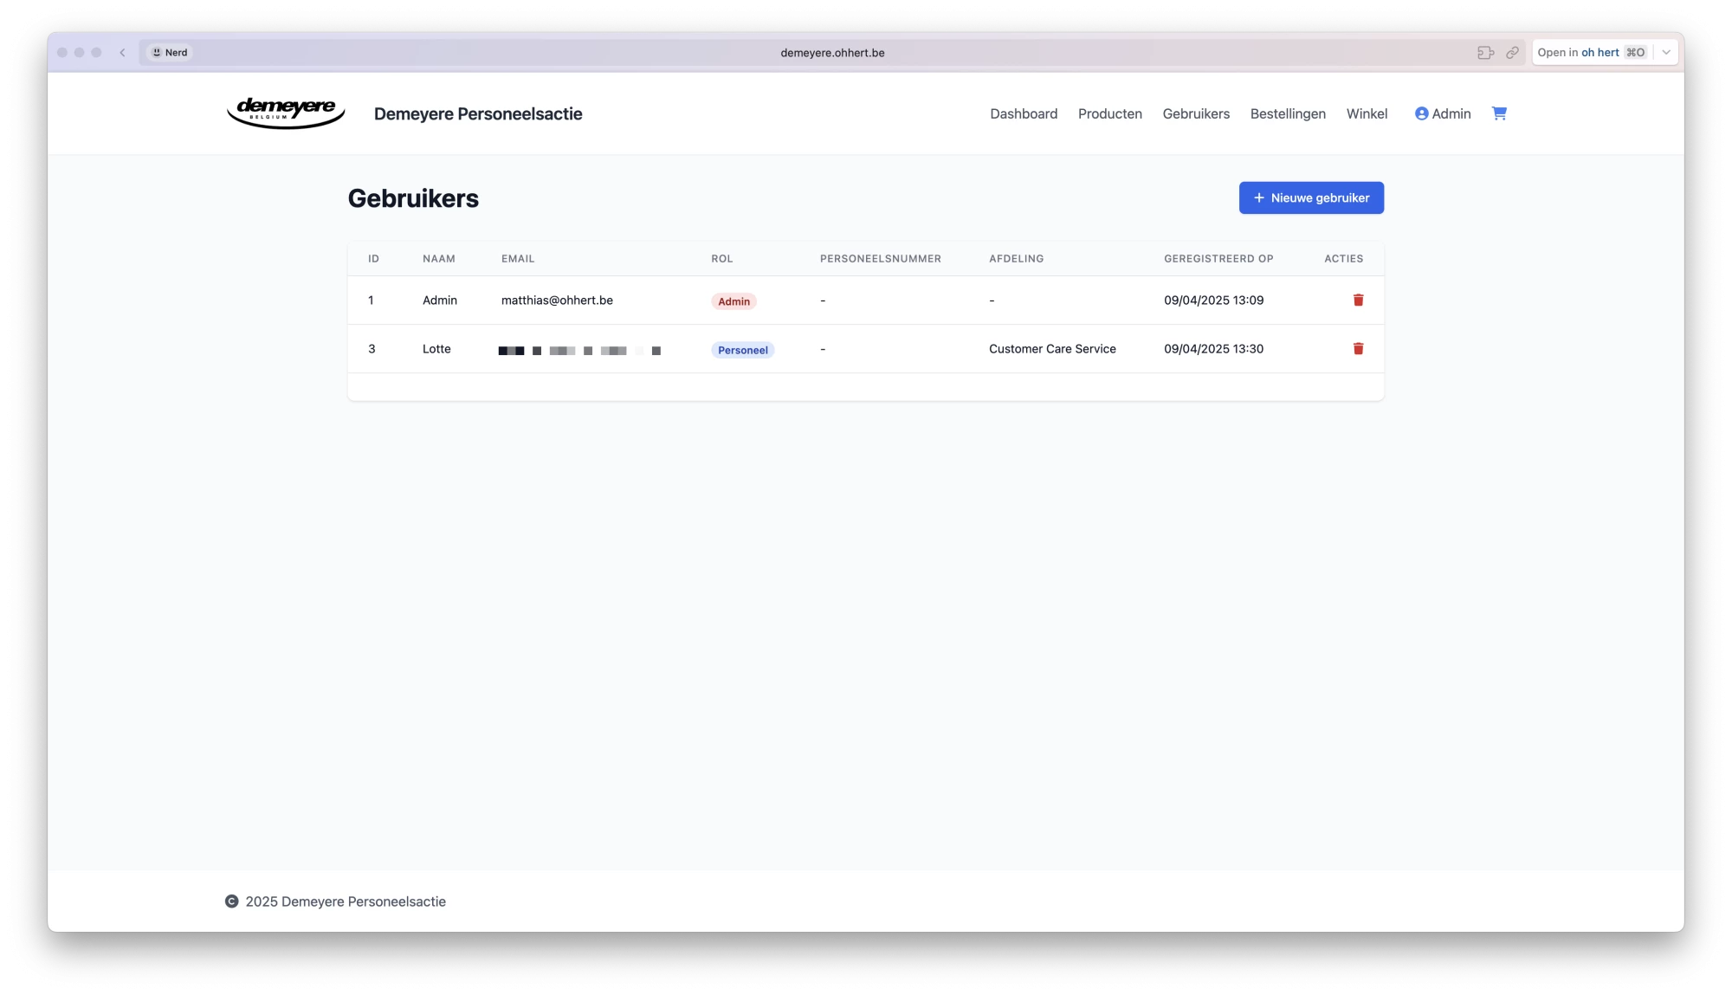This screenshot has width=1732, height=995.
Task: Delete the Admin user via trash icon
Action: coord(1358,300)
